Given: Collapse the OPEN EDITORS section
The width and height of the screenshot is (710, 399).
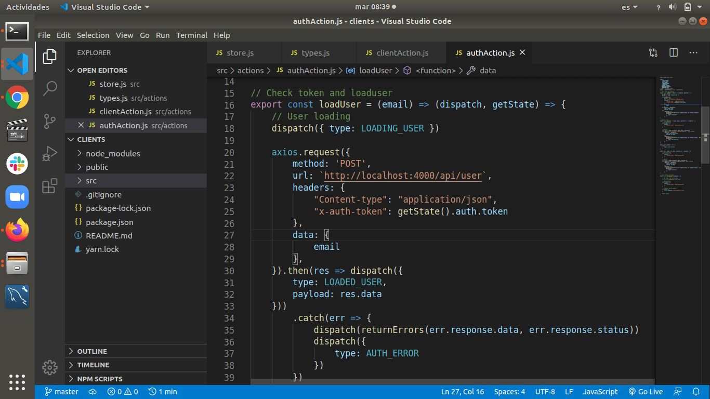Looking at the screenshot, I should [102, 70].
